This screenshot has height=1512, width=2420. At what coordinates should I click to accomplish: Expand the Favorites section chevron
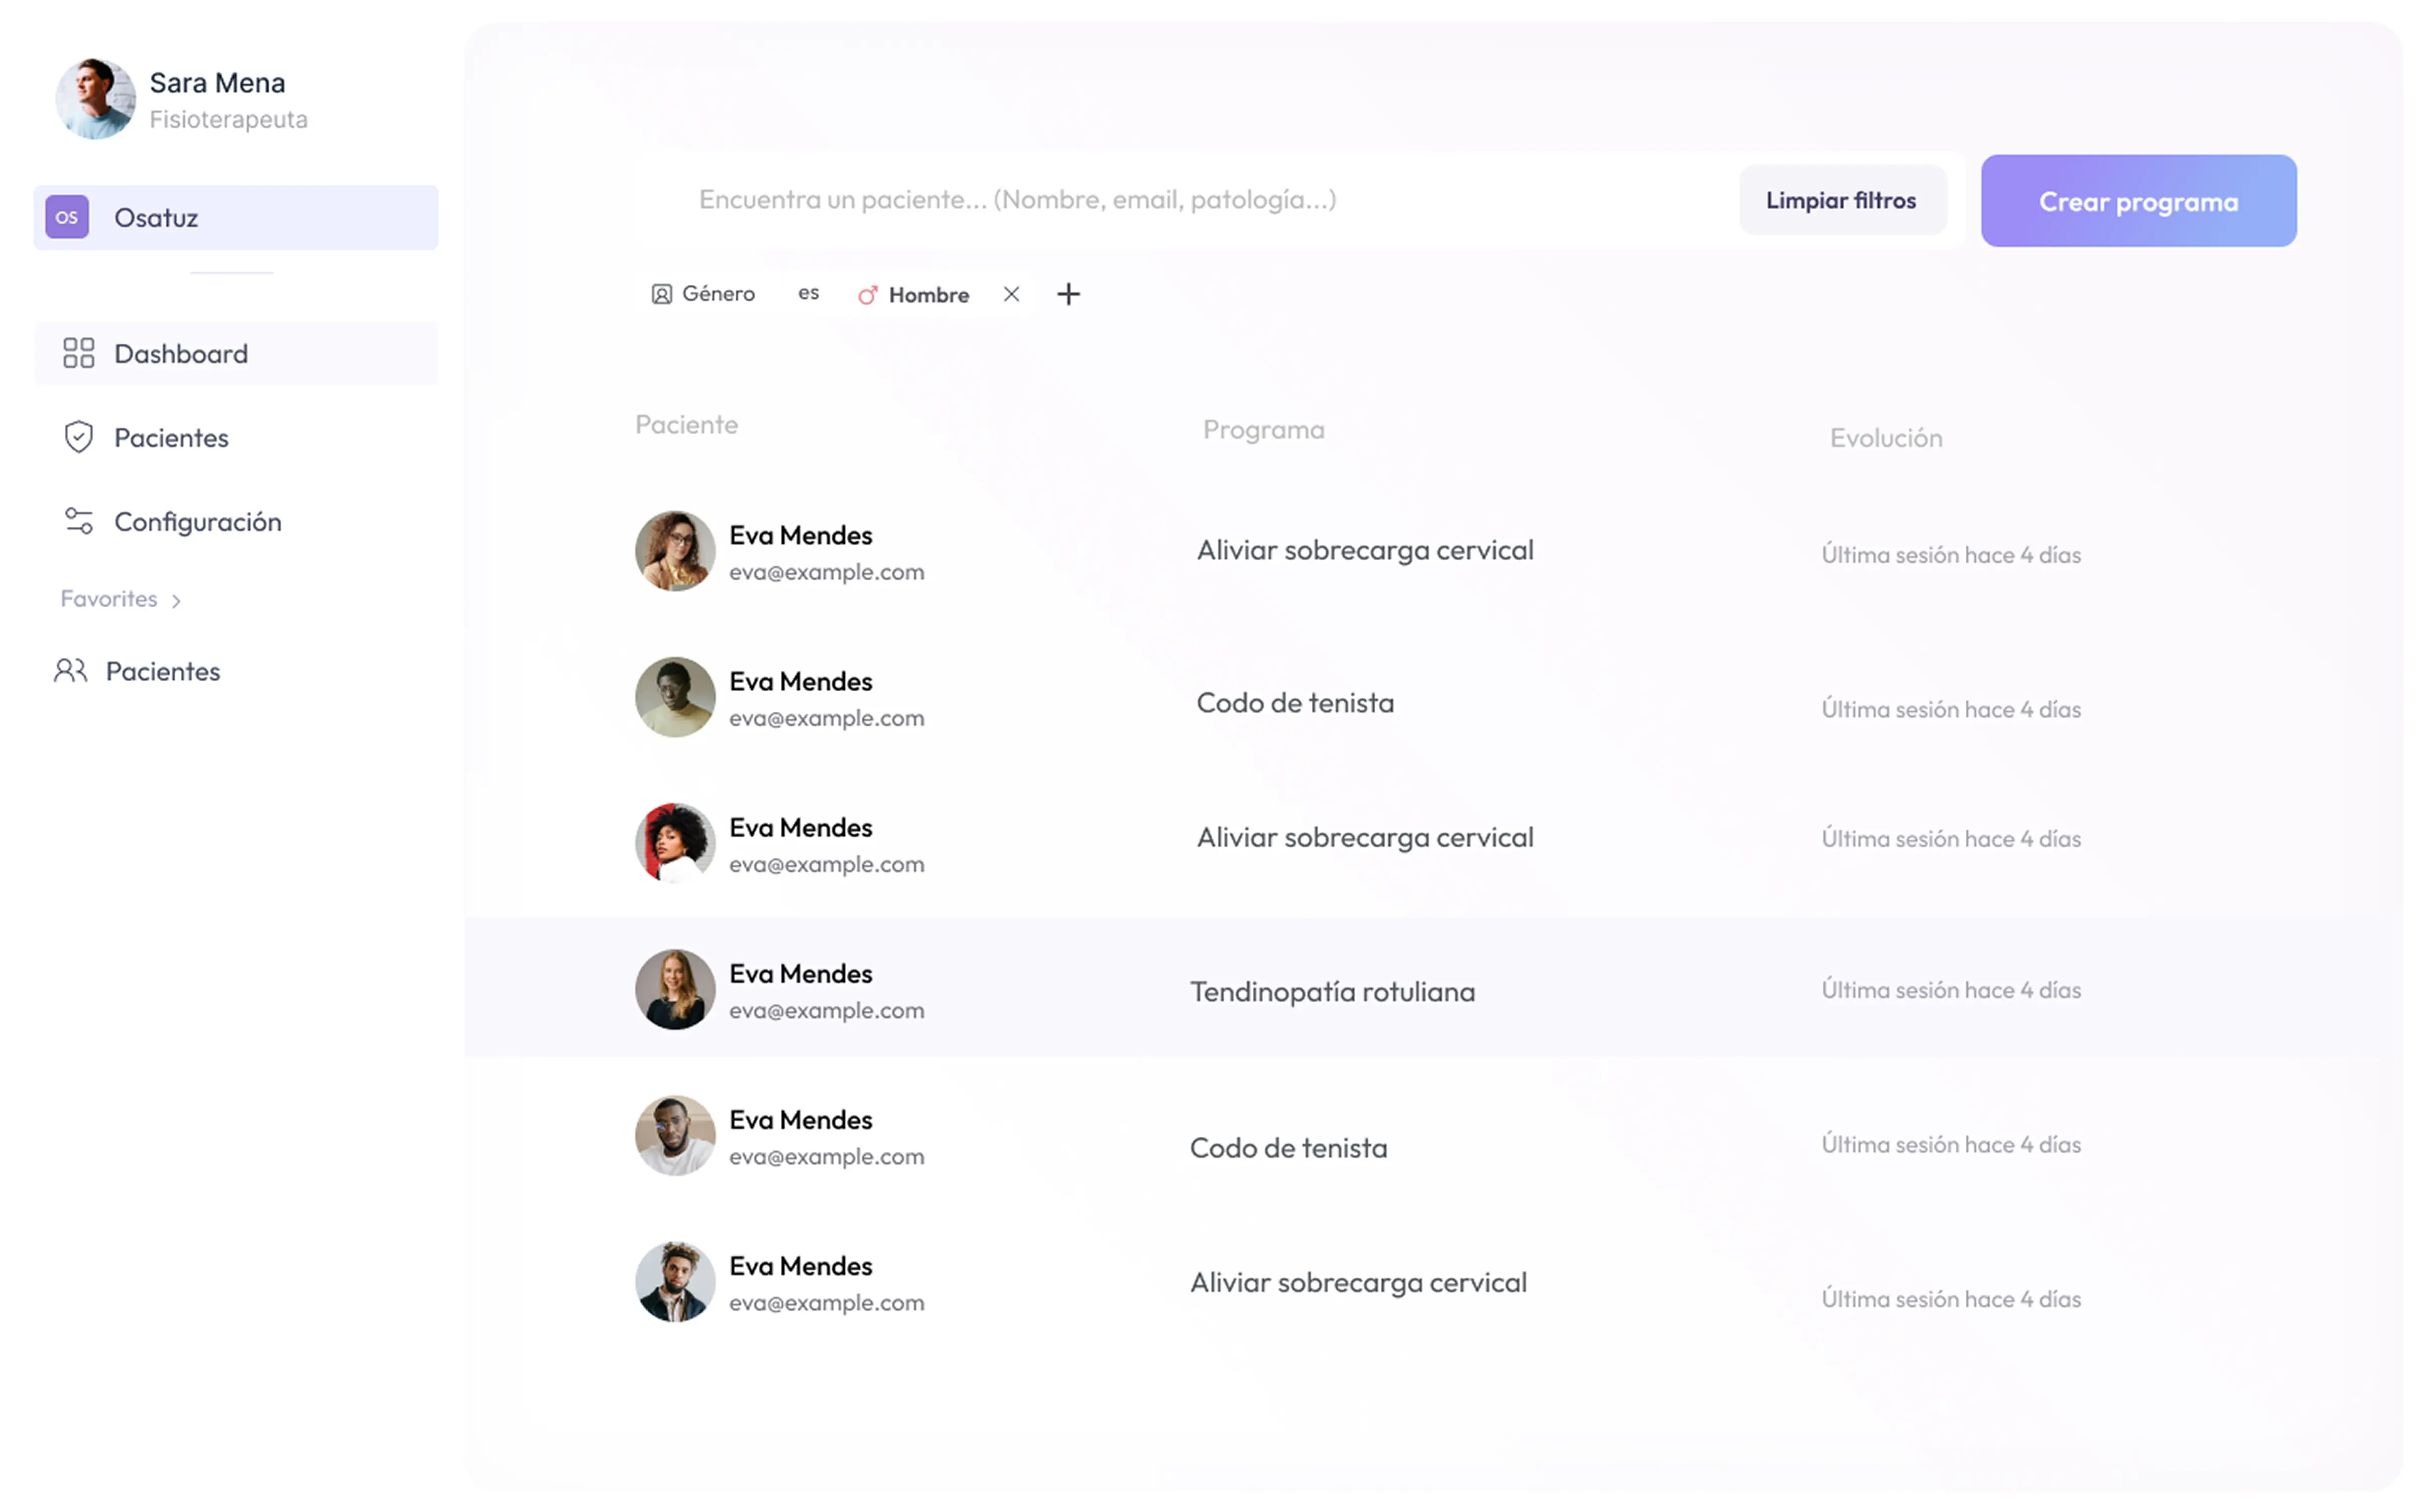[x=176, y=600]
